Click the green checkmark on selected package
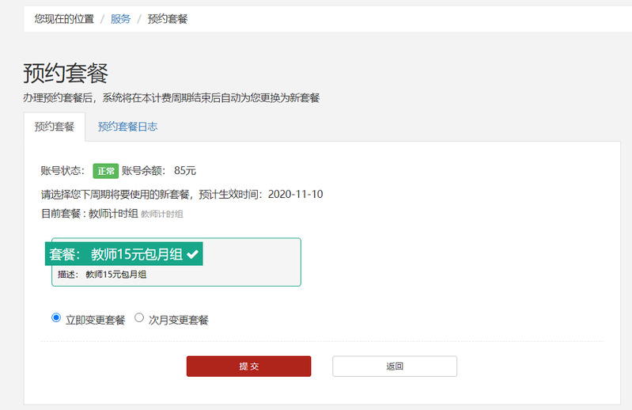The width and height of the screenshot is (632, 410). 192,254
